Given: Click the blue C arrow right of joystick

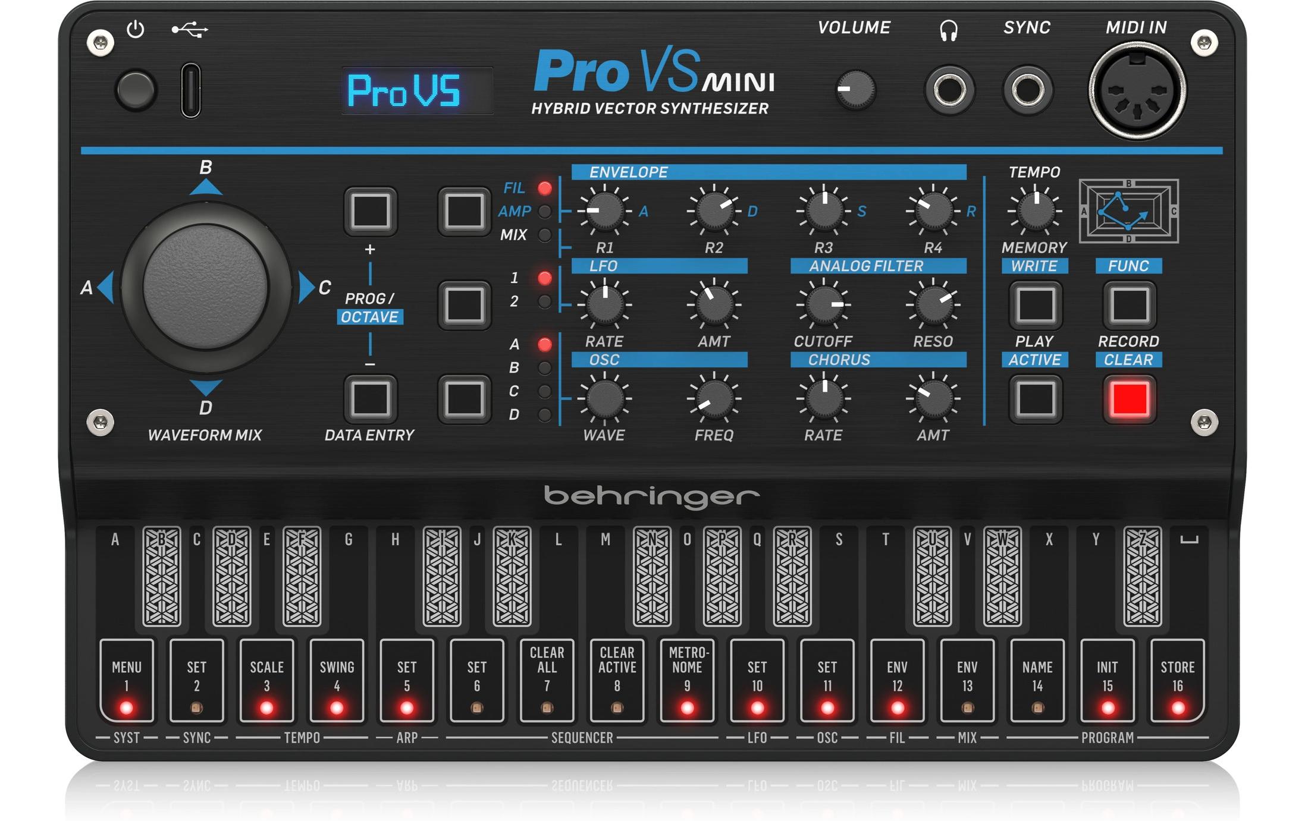Looking at the screenshot, I should pos(306,288).
